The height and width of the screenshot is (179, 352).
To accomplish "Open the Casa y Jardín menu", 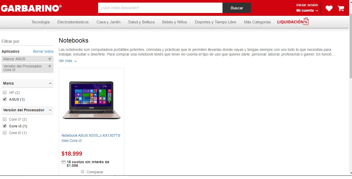I will pyautogui.click(x=109, y=22).
